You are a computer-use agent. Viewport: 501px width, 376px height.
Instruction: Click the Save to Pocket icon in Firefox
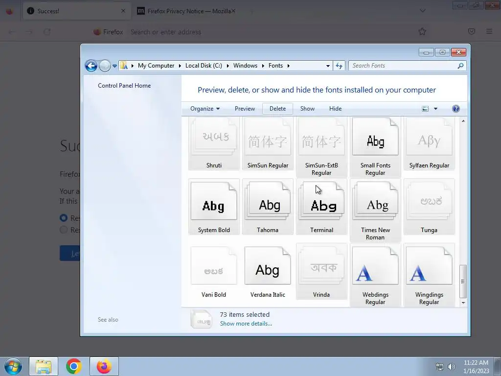tap(472, 31)
